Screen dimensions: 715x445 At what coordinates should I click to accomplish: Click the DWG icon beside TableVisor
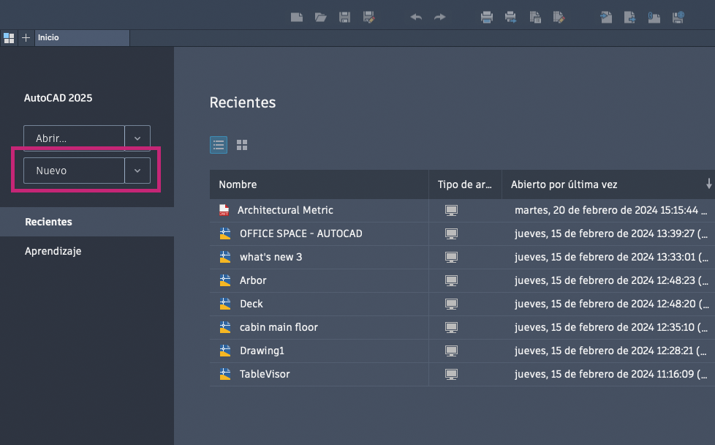[225, 374]
